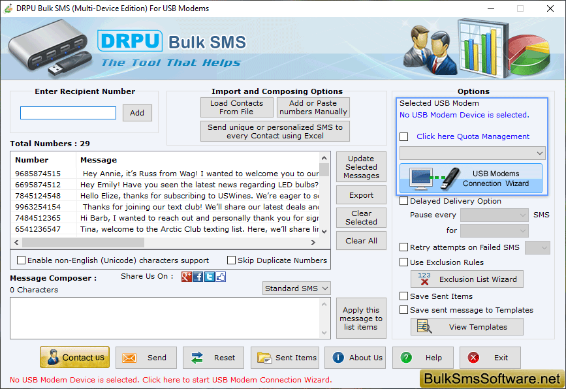Click the thumbs-up like share icon

(x=221, y=277)
